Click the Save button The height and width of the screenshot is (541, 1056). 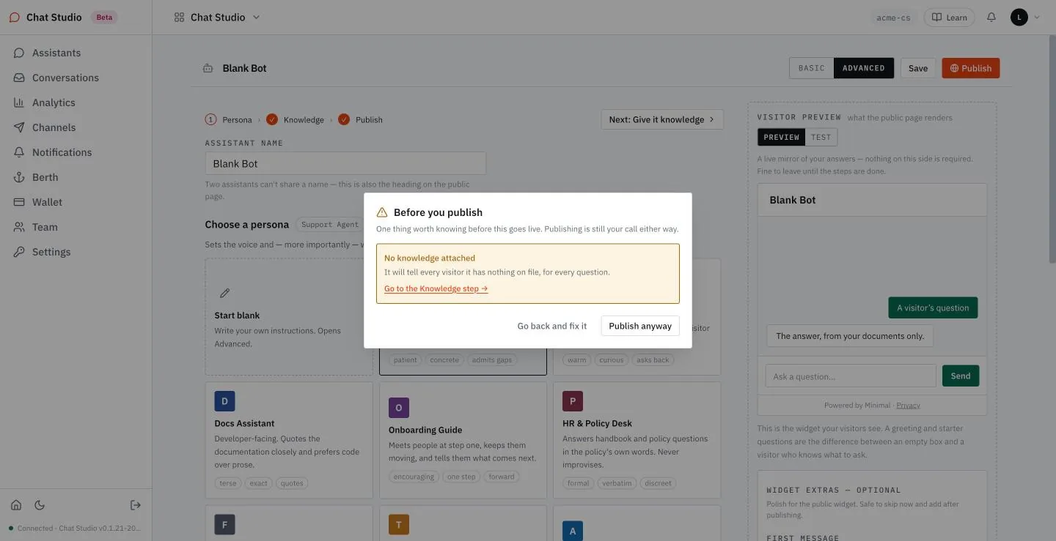pos(918,68)
